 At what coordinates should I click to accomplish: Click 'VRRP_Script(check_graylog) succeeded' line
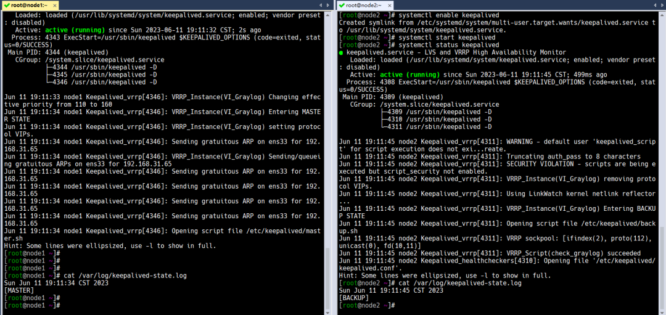[x=490, y=253]
